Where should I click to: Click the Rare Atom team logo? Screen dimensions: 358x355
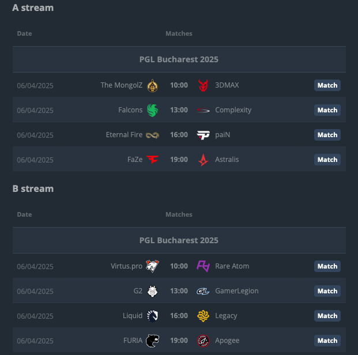[x=203, y=266]
